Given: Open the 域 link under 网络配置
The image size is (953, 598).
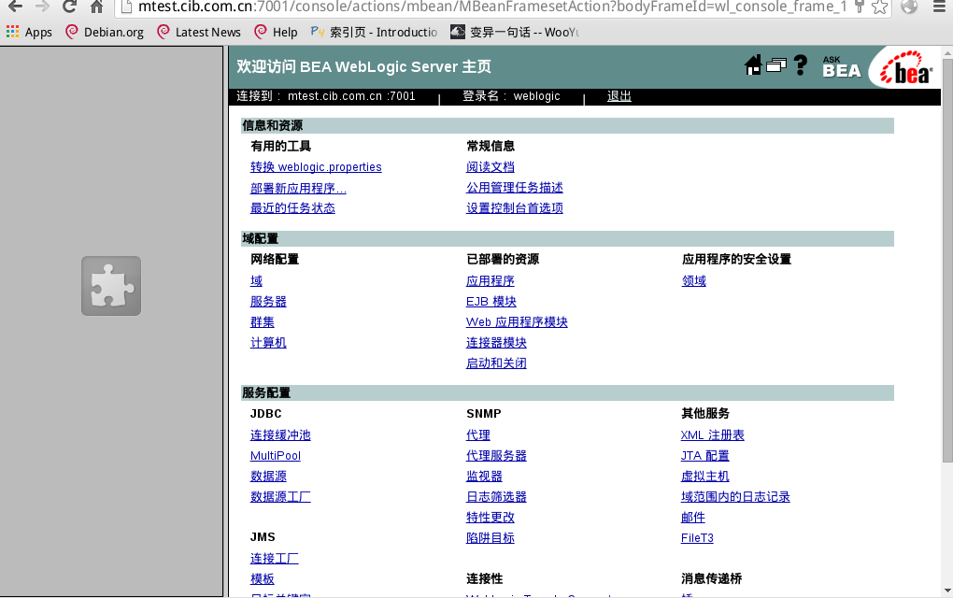Looking at the screenshot, I should coord(257,280).
